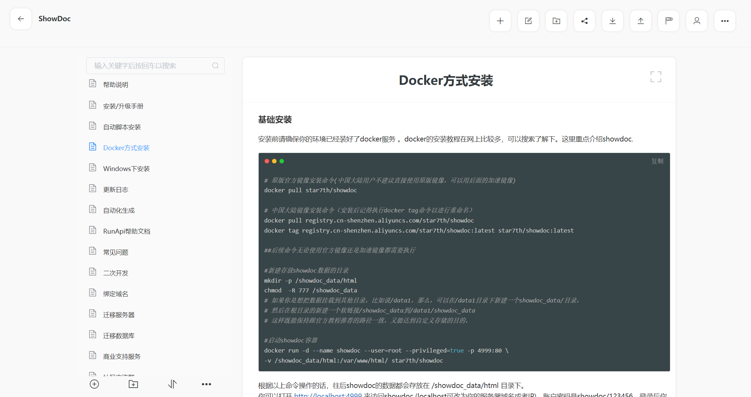Open Windows下安装 page in sidebar
This screenshot has width=751, height=397.
(x=126, y=169)
